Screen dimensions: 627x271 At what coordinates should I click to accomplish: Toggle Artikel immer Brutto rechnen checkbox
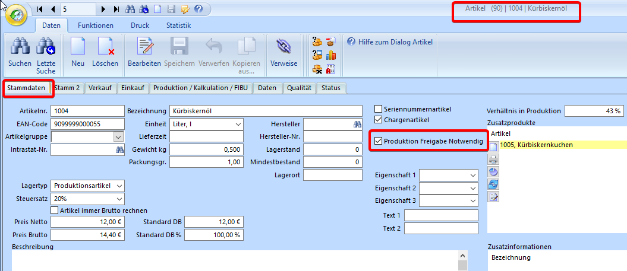click(55, 211)
